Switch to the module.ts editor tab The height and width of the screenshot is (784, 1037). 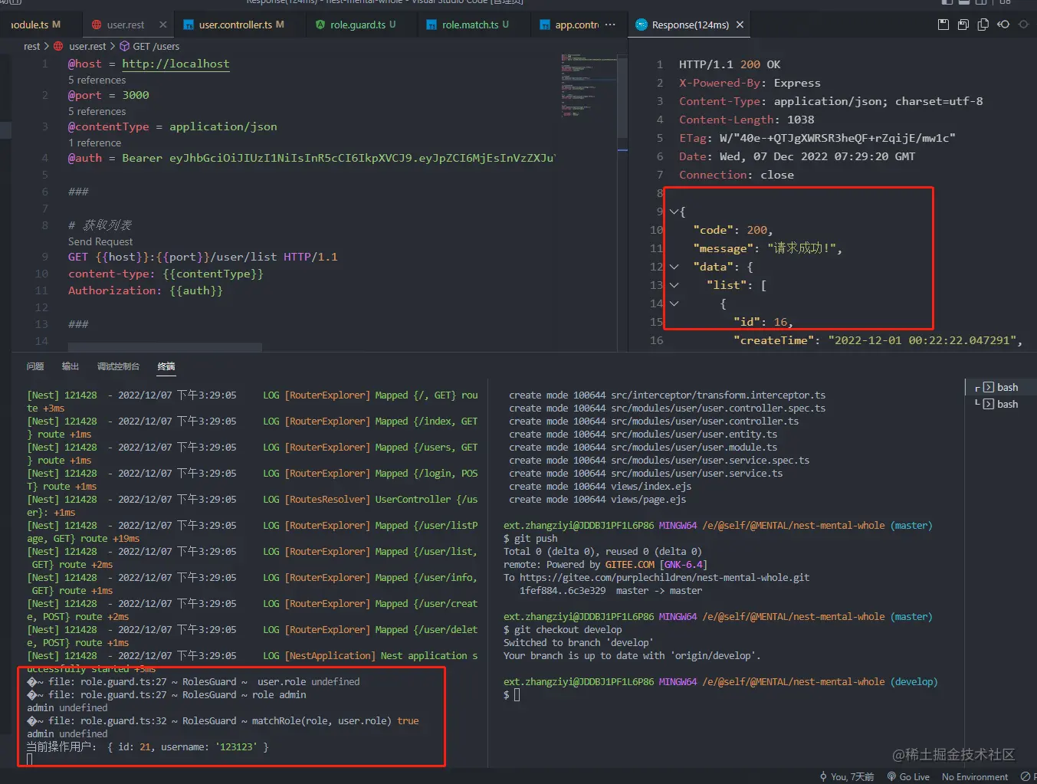click(35, 25)
